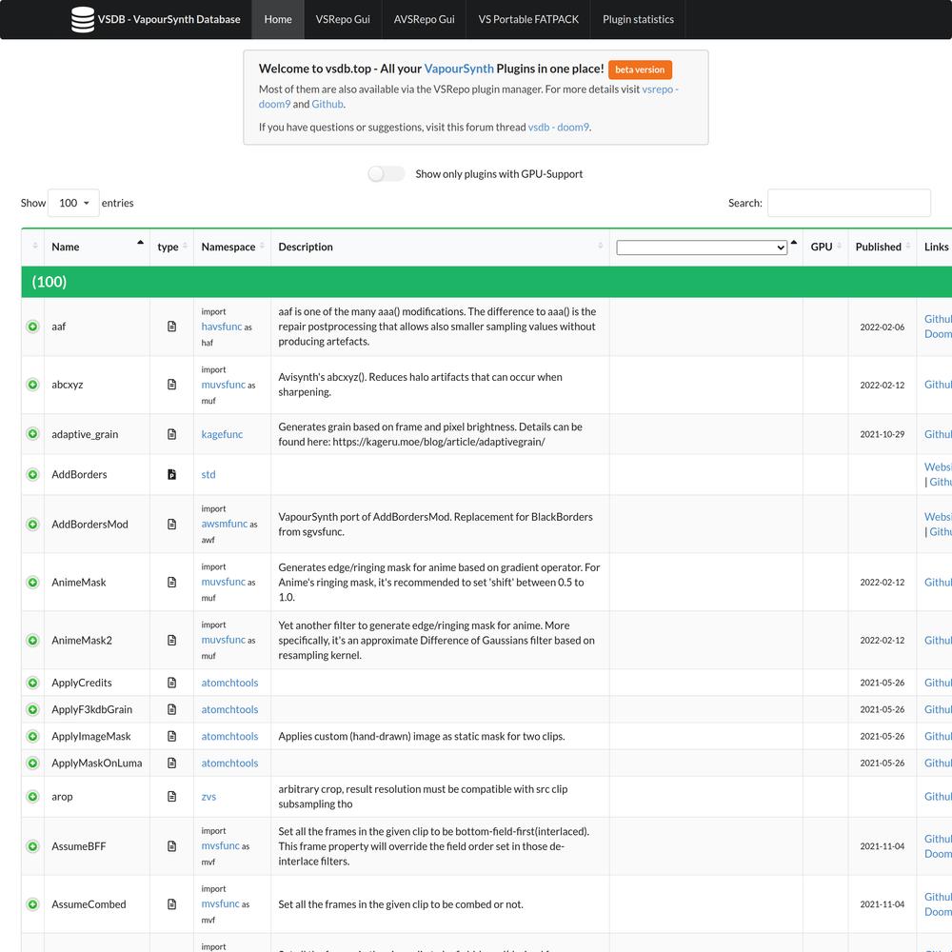
Task: Sort table by Published column
Action: pyautogui.click(x=883, y=248)
